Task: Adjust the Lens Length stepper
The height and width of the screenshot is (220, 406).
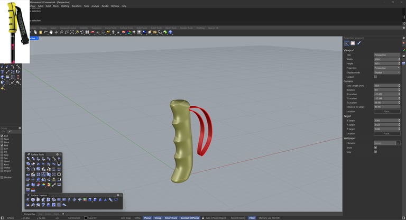Action: coord(399,86)
